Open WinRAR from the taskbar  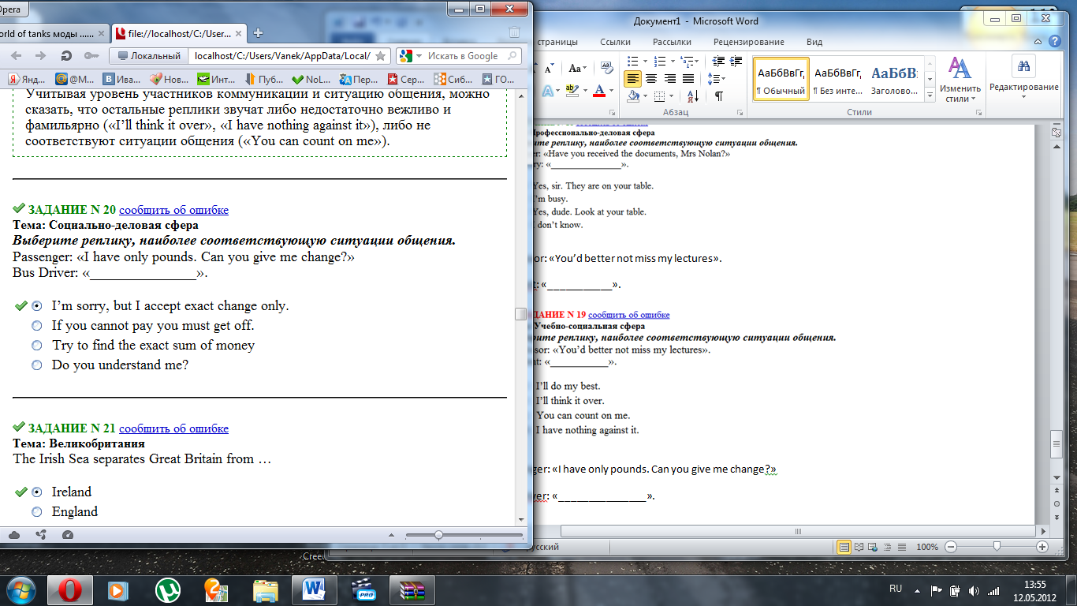412,589
